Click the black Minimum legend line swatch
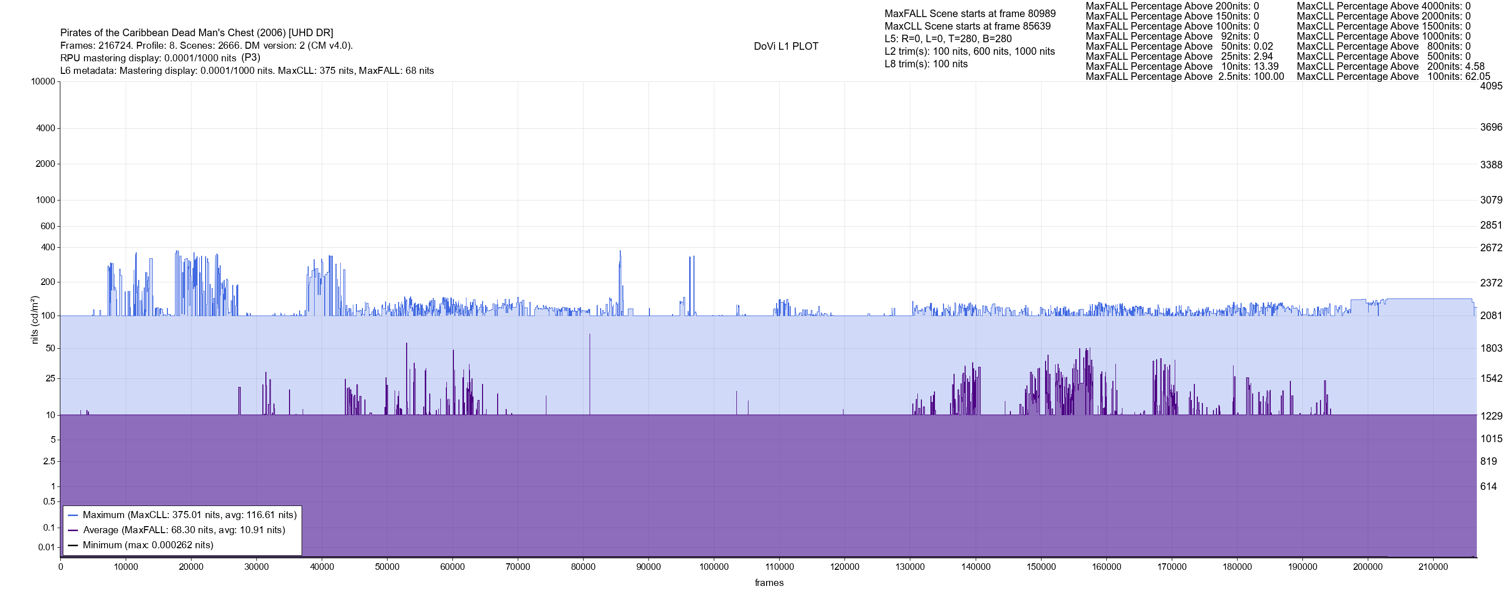Screen dimensions: 1508x603 pos(73,545)
